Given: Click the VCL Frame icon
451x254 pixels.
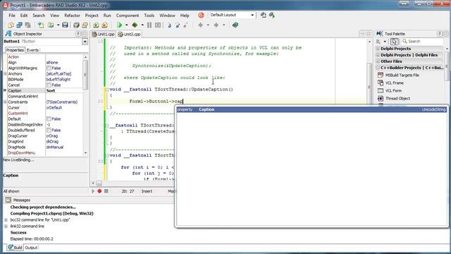Looking at the screenshot, I should pyautogui.click(x=381, y=83).
